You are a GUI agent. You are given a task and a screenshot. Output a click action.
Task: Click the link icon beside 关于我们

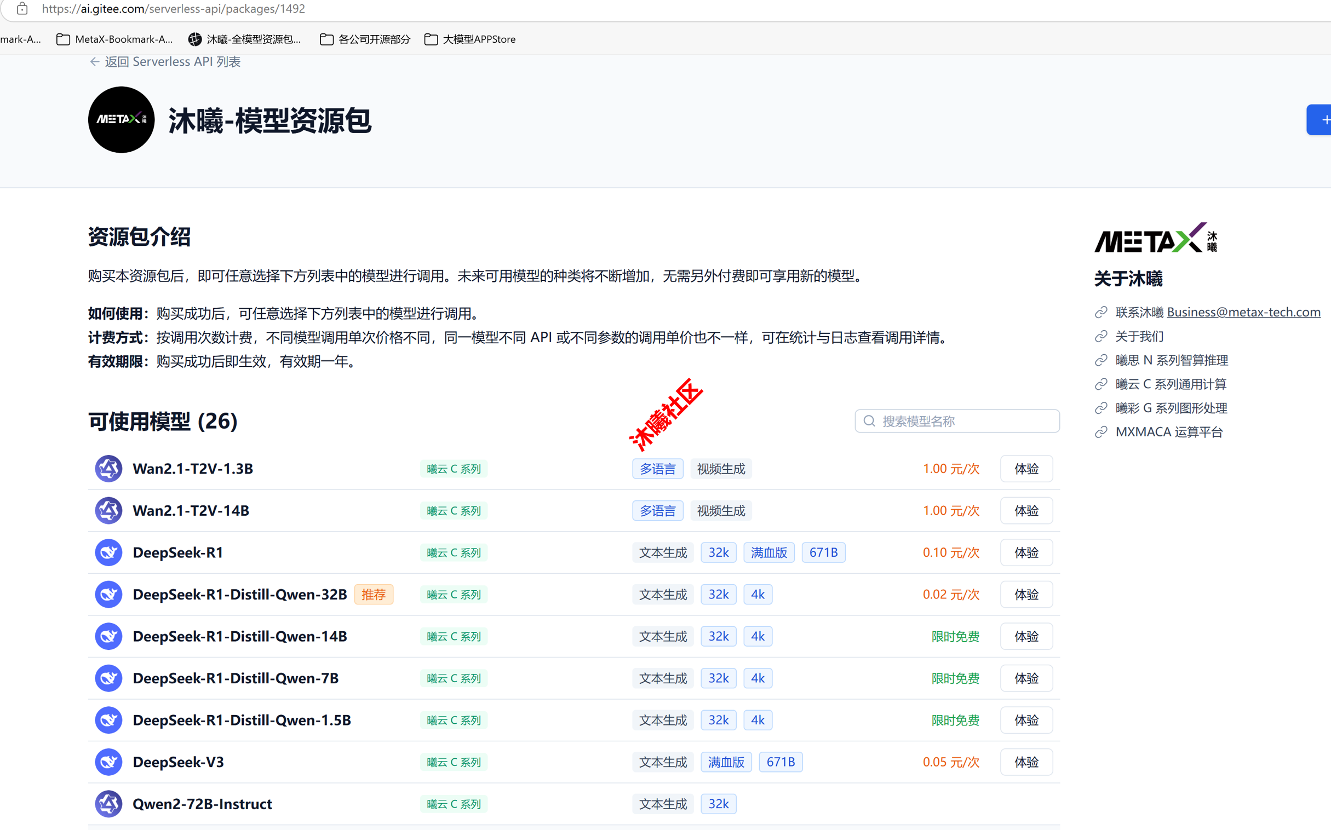(x=1101, y=337)
